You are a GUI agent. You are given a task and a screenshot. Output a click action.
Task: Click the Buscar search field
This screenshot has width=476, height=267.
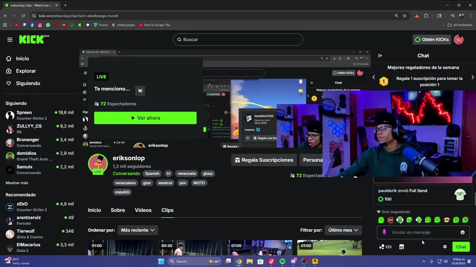(238, 40)
